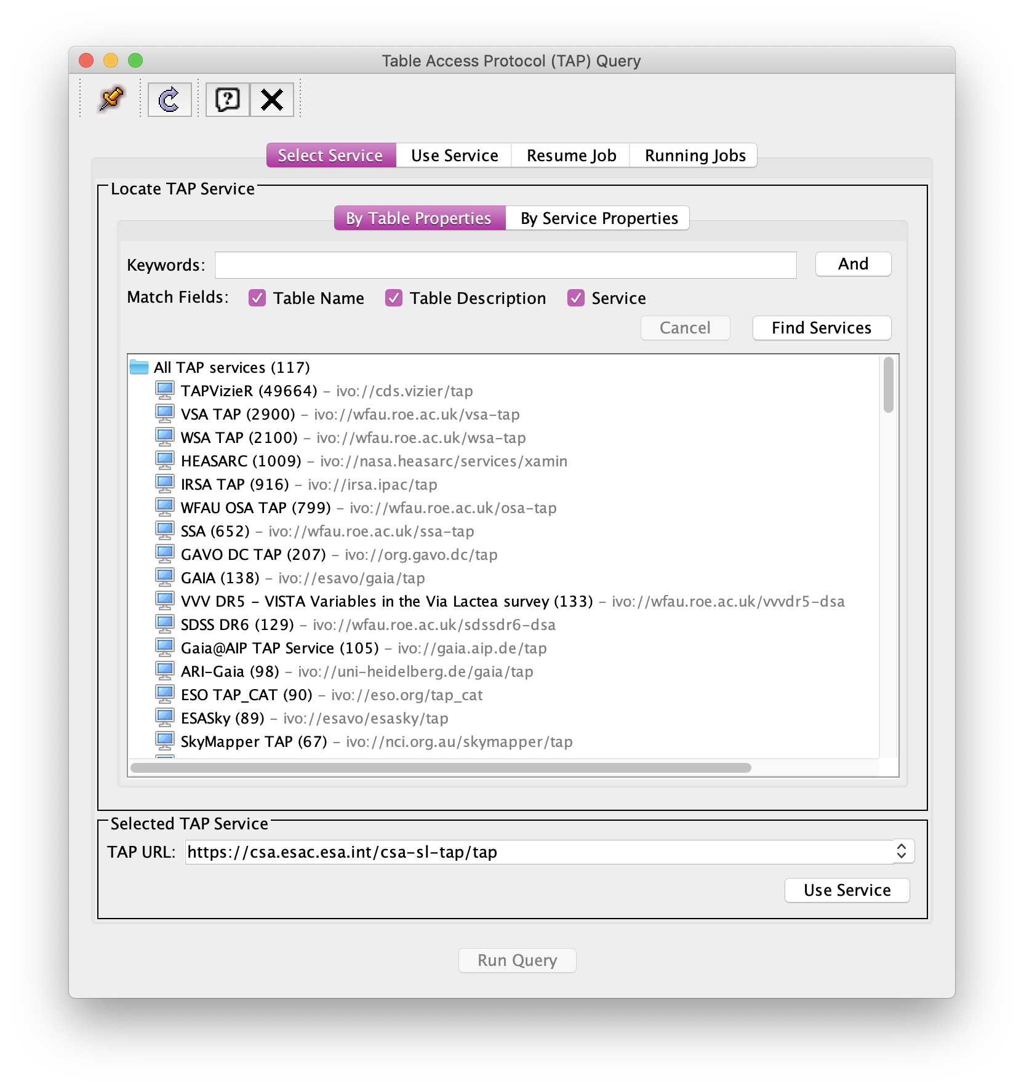Click the monitor icon beside VSA TAP
Image resolution: width=1024 pixels, height=1089 pixels.
[164, 414]
